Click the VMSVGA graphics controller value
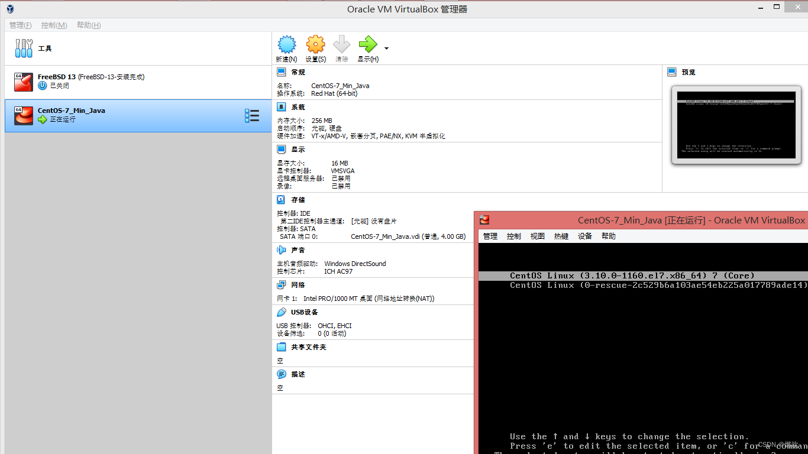The image size is (808, 454). [343, 171]
